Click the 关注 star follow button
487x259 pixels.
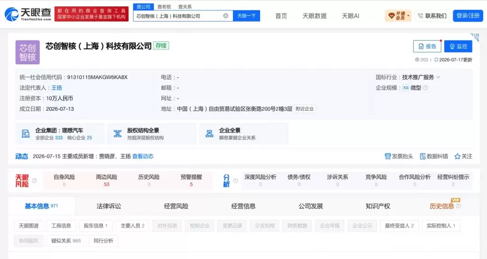tap(463, 156)
